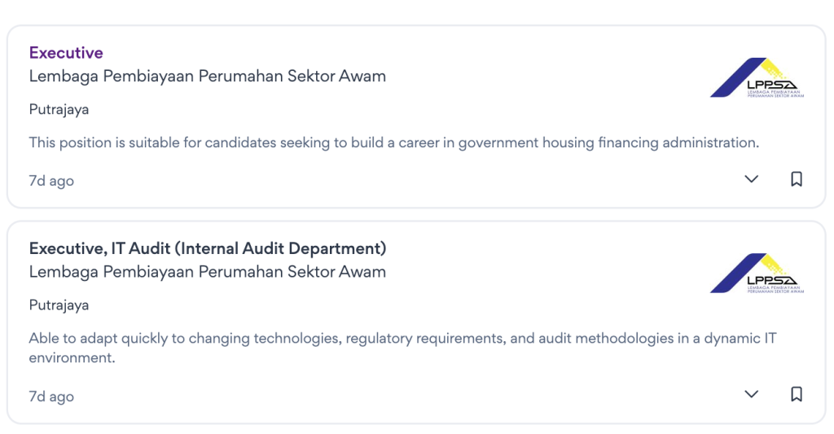Click company name under the purple Executive title
The image size is (834, 434).
point(207,77)
